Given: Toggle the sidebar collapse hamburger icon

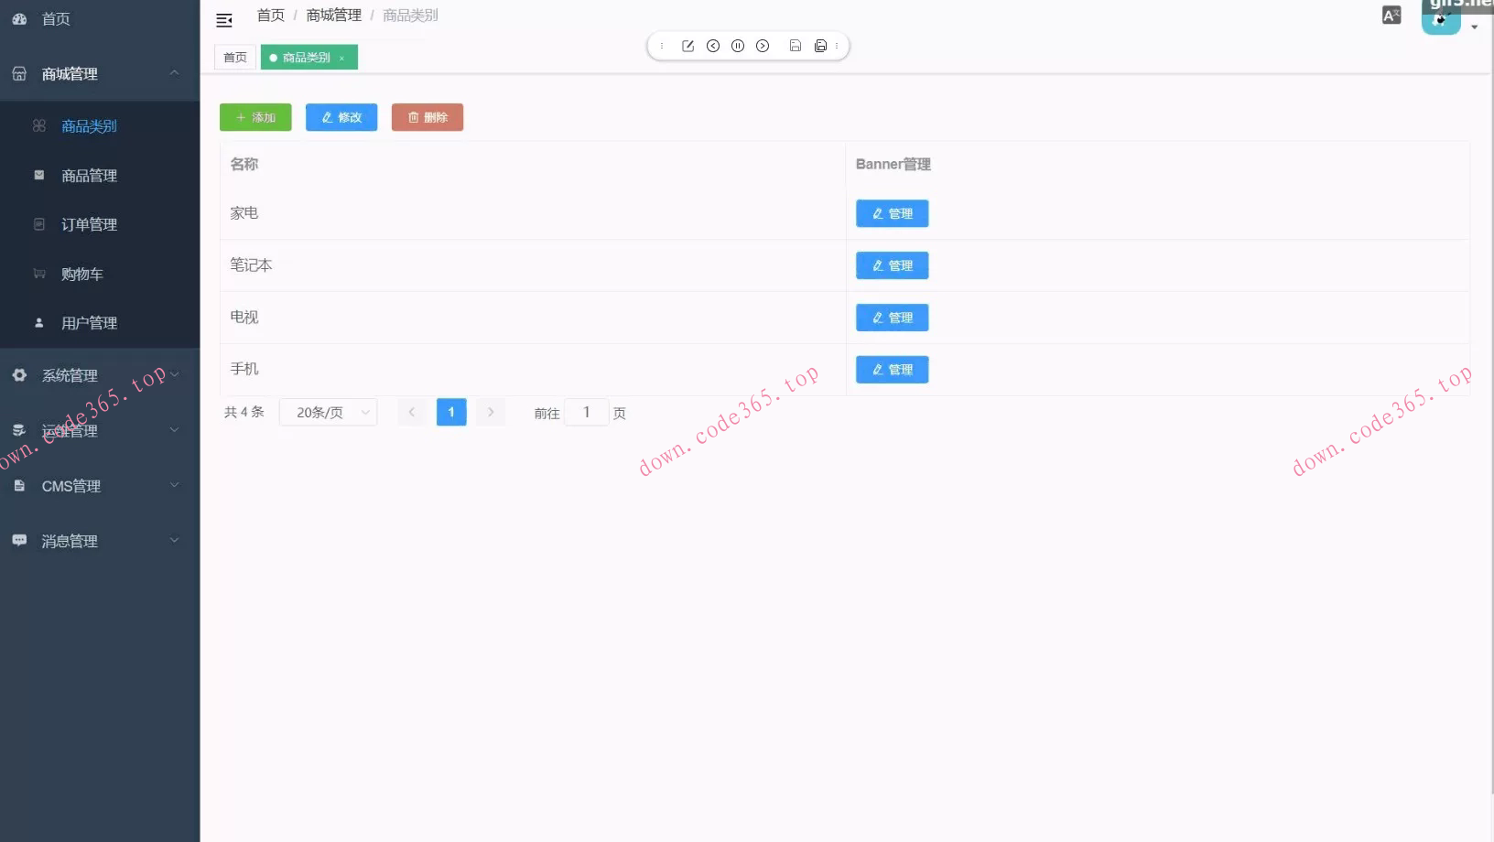Looking at the screenshot, I should [x=224, y=19].
